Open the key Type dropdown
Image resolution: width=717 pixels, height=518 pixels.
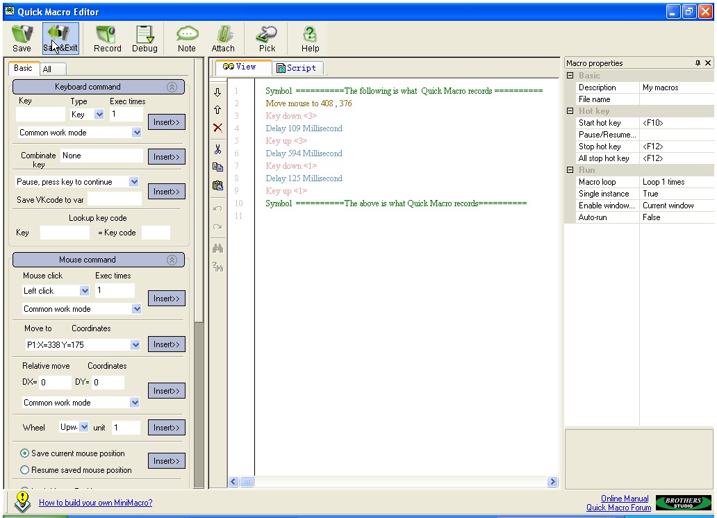99,115
